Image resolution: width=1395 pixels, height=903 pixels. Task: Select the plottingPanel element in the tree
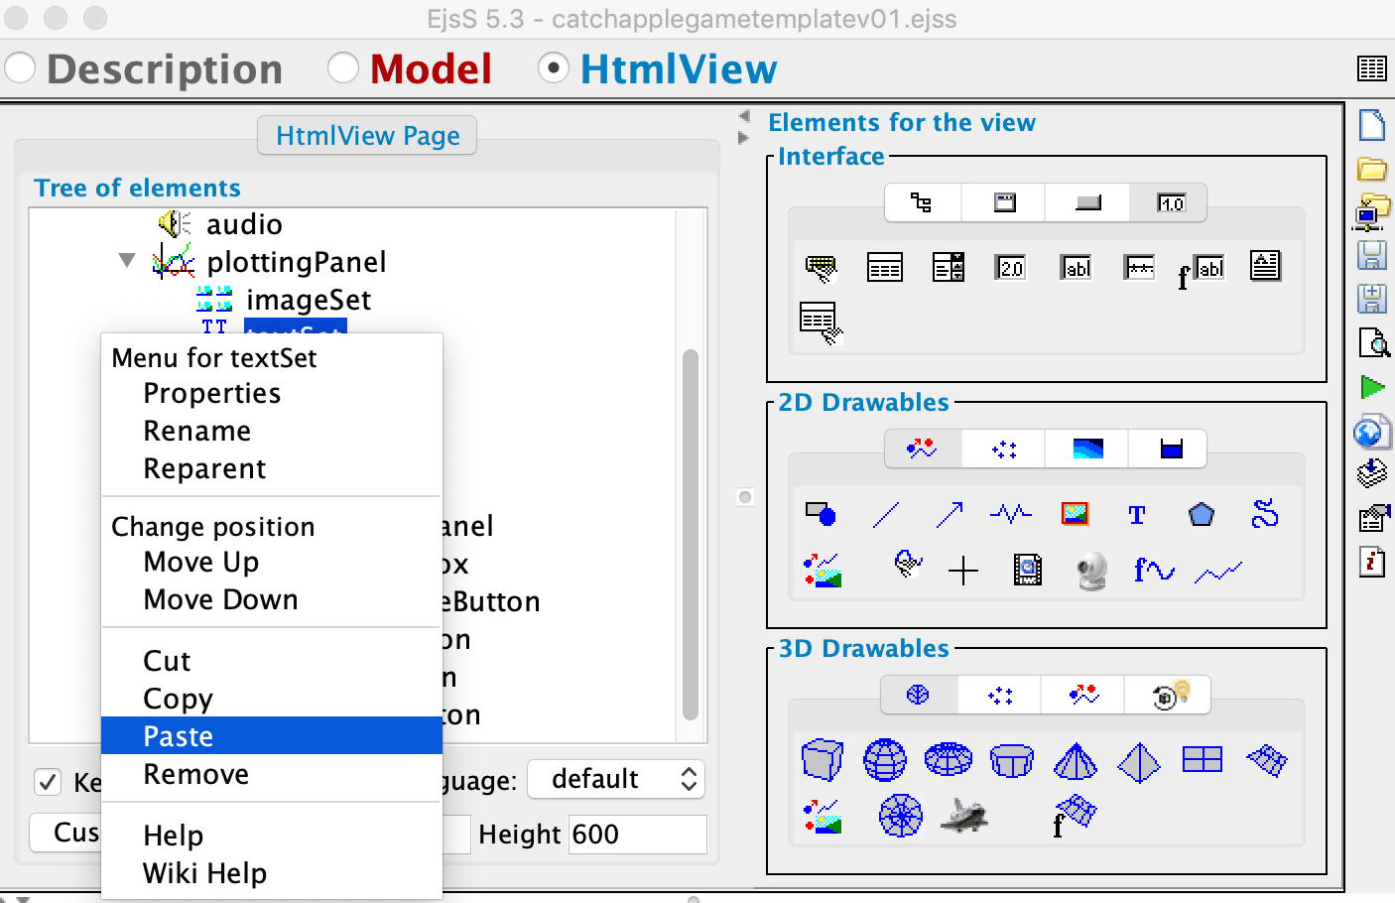coord(297,263)
